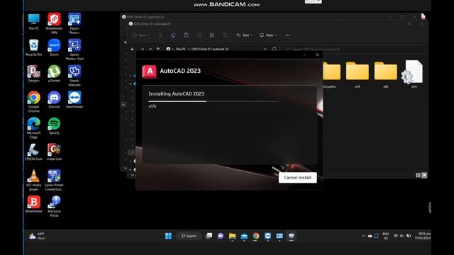Switch Explorer to details view layout
Screen dimensions: 454x255
pyautogui.click(x=418, y=175)
